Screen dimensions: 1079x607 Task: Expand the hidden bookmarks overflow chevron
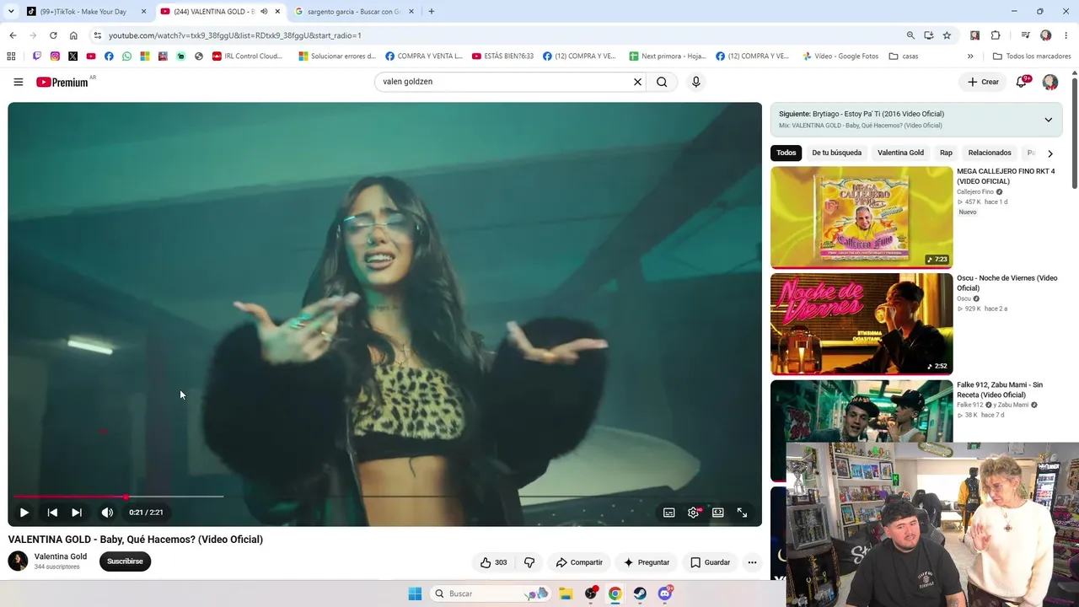[x=970, y=56]
